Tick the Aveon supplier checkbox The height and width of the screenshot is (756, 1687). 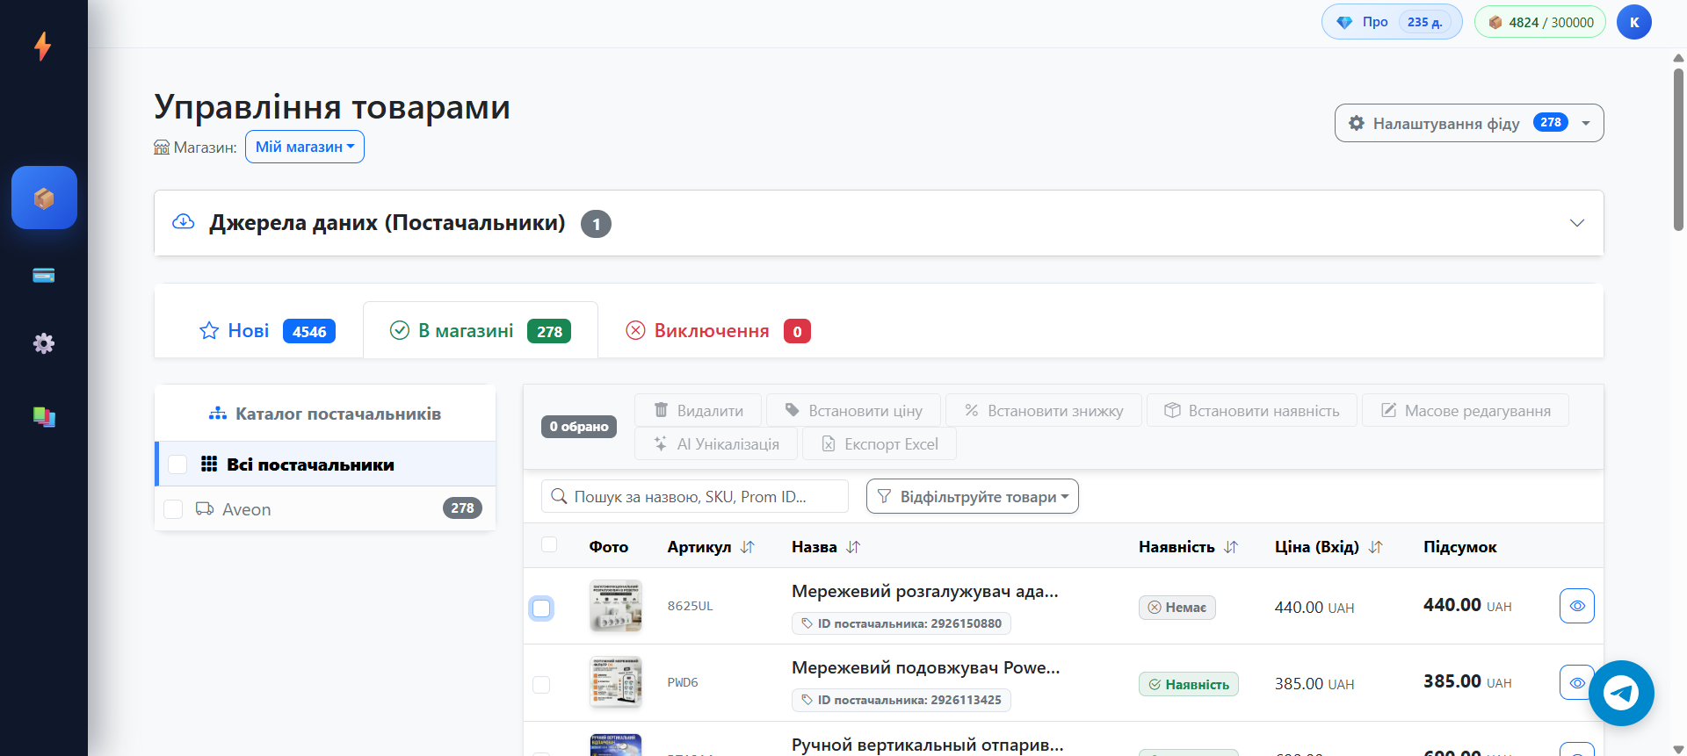pos(173,509)
